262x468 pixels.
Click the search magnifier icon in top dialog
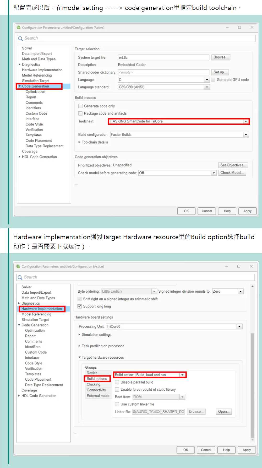click(20, 39)
